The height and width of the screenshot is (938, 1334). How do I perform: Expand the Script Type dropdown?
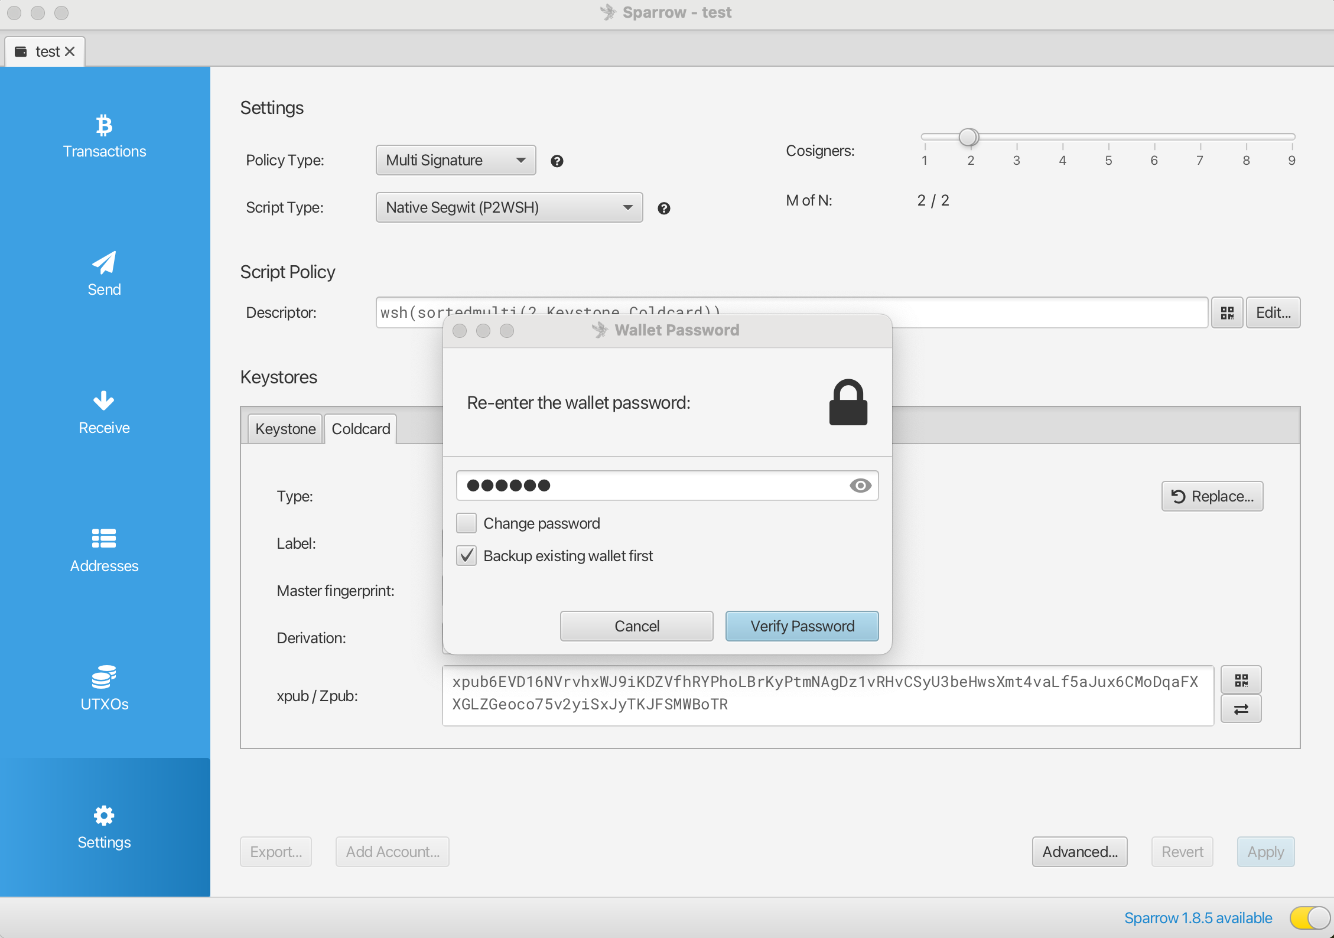tap(509, 207)
